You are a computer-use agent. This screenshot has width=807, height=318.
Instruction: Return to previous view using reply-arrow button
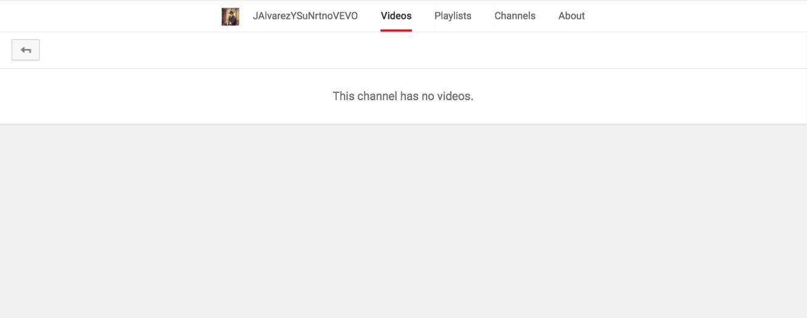coord(26,50)
